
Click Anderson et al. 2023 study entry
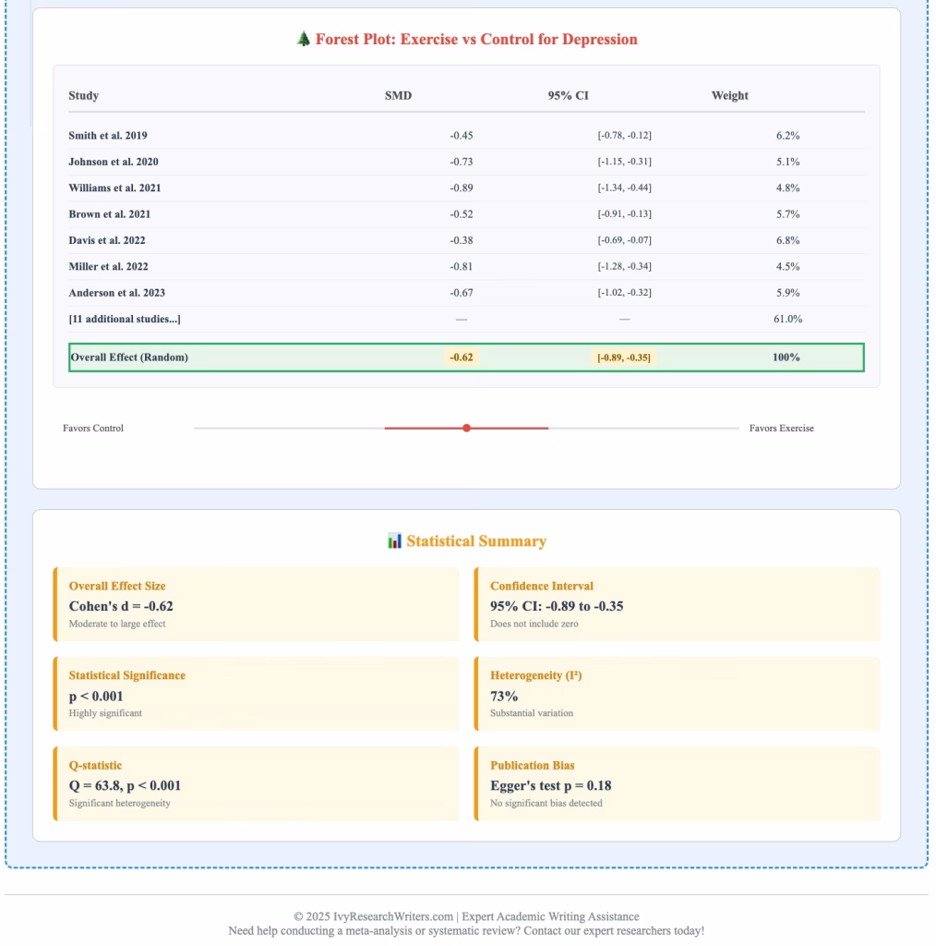pyautogui.click(x=116, y=293)
